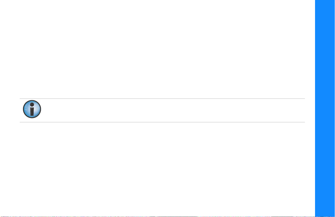Click the gray line above the info icon
335x217 pixels.
click(162, 99)
